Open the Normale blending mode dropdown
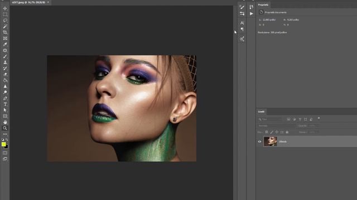Image resolution: width=357 pixels, height=200 pixels. click(x=277, y=126)
